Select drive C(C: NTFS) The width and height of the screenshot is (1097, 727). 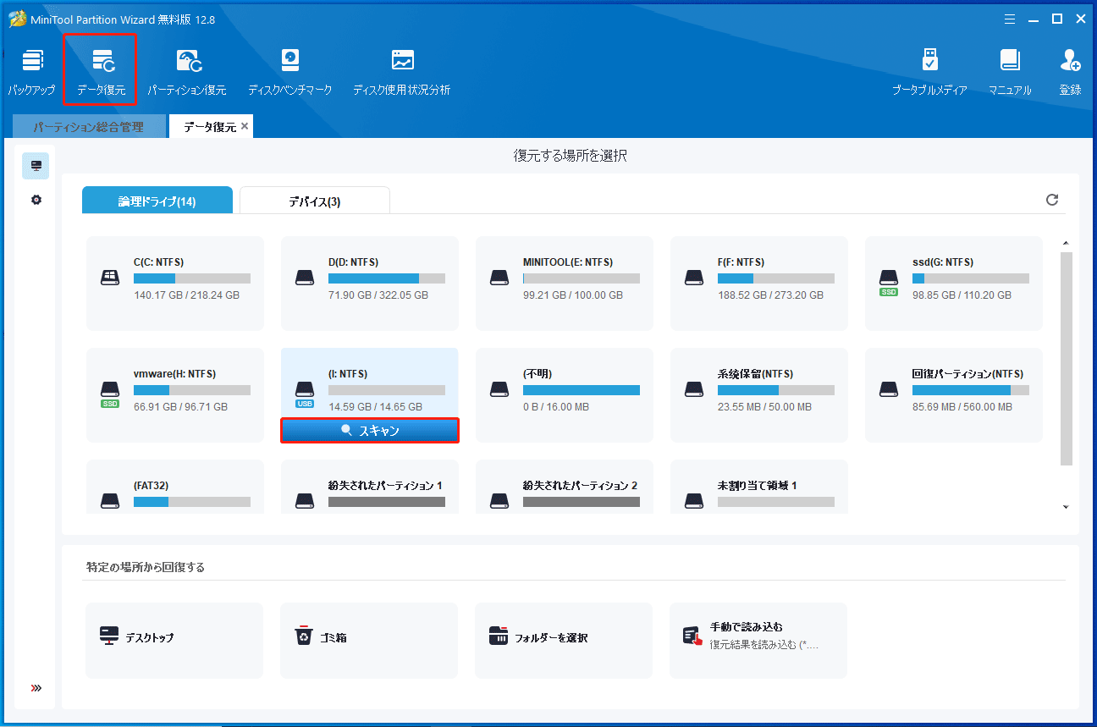[175, 283]
